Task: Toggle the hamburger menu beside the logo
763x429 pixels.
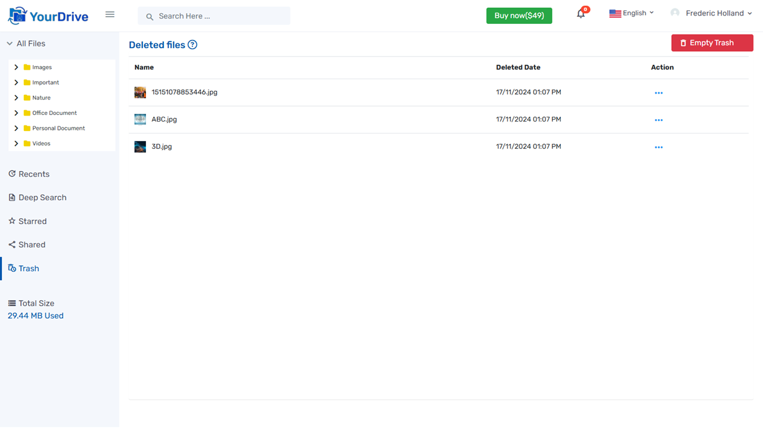Action: pyautogui.click(x=110, y=14)
